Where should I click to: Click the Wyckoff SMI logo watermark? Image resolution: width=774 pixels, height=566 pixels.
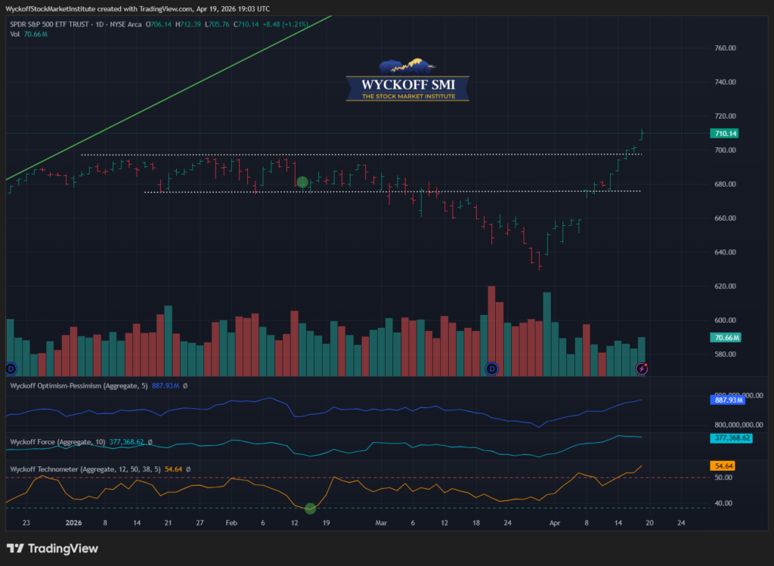click(x=407, y=81)
